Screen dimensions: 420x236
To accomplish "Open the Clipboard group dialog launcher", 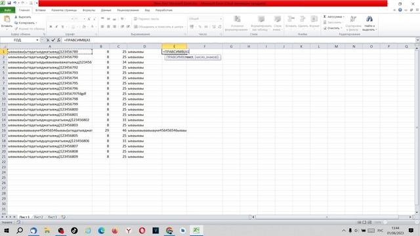I will tap(44, 34).
